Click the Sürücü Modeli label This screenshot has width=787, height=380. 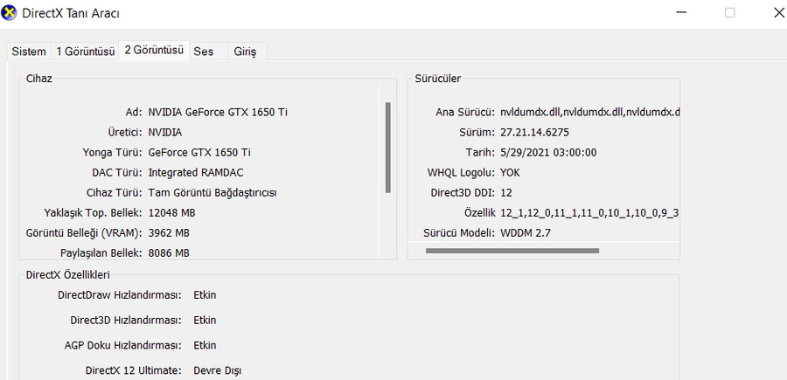click(x=459, y=232)
